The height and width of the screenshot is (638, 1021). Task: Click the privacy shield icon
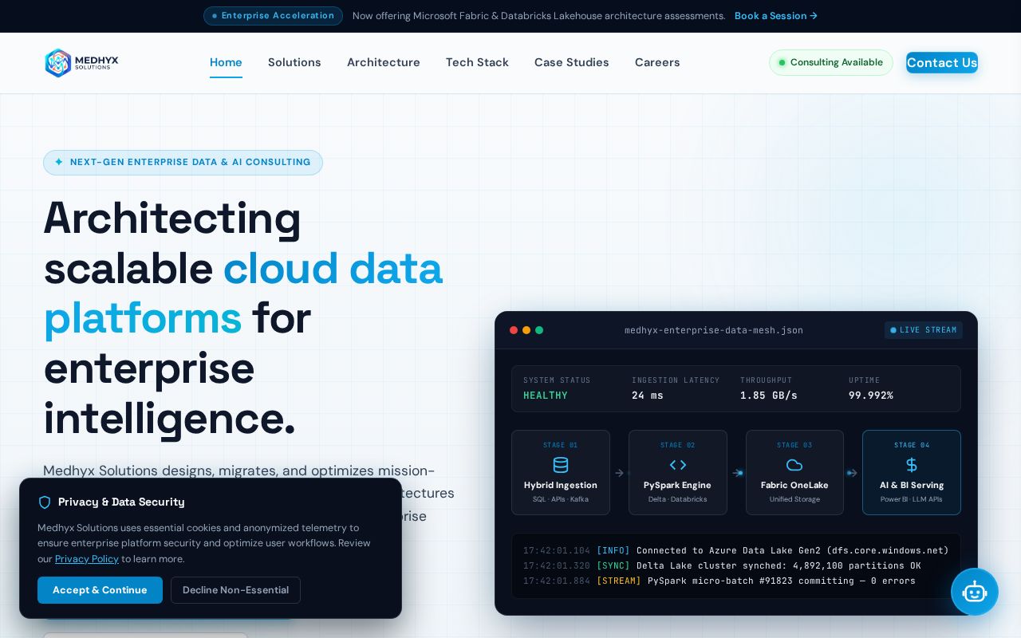(45, 502)
